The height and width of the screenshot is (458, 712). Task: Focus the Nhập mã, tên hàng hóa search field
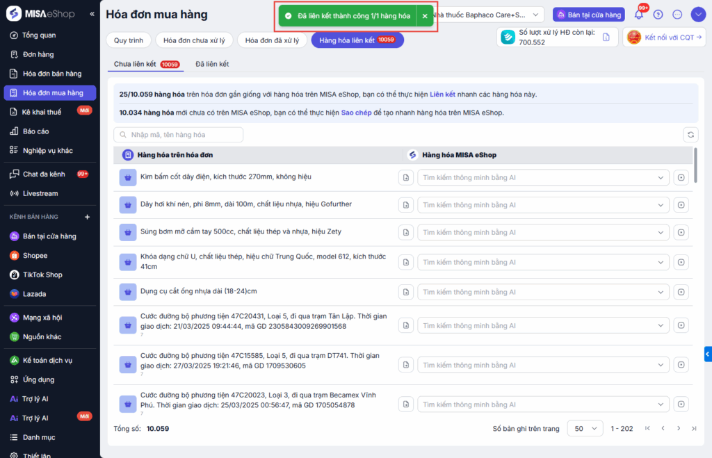coord(179,135)
